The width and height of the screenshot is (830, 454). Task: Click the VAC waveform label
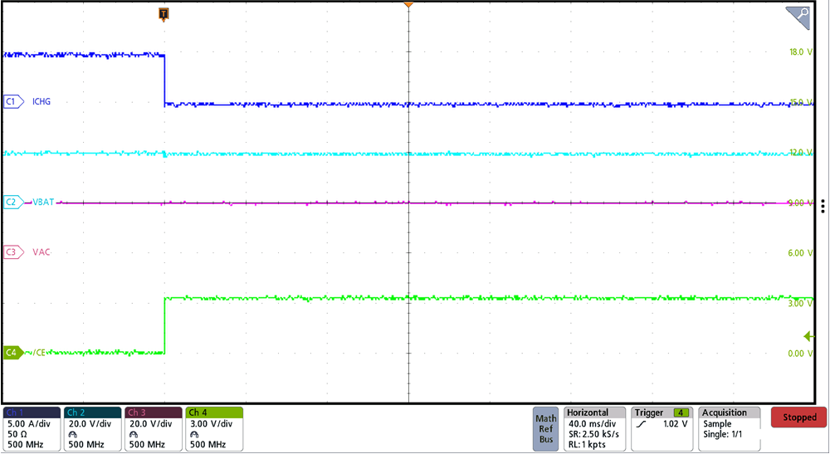(41, 251)
